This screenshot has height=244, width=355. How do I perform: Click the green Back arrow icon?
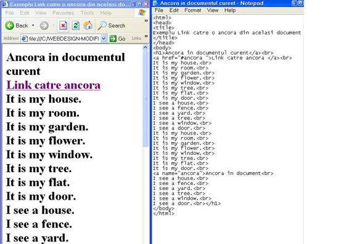click(9, 25)
